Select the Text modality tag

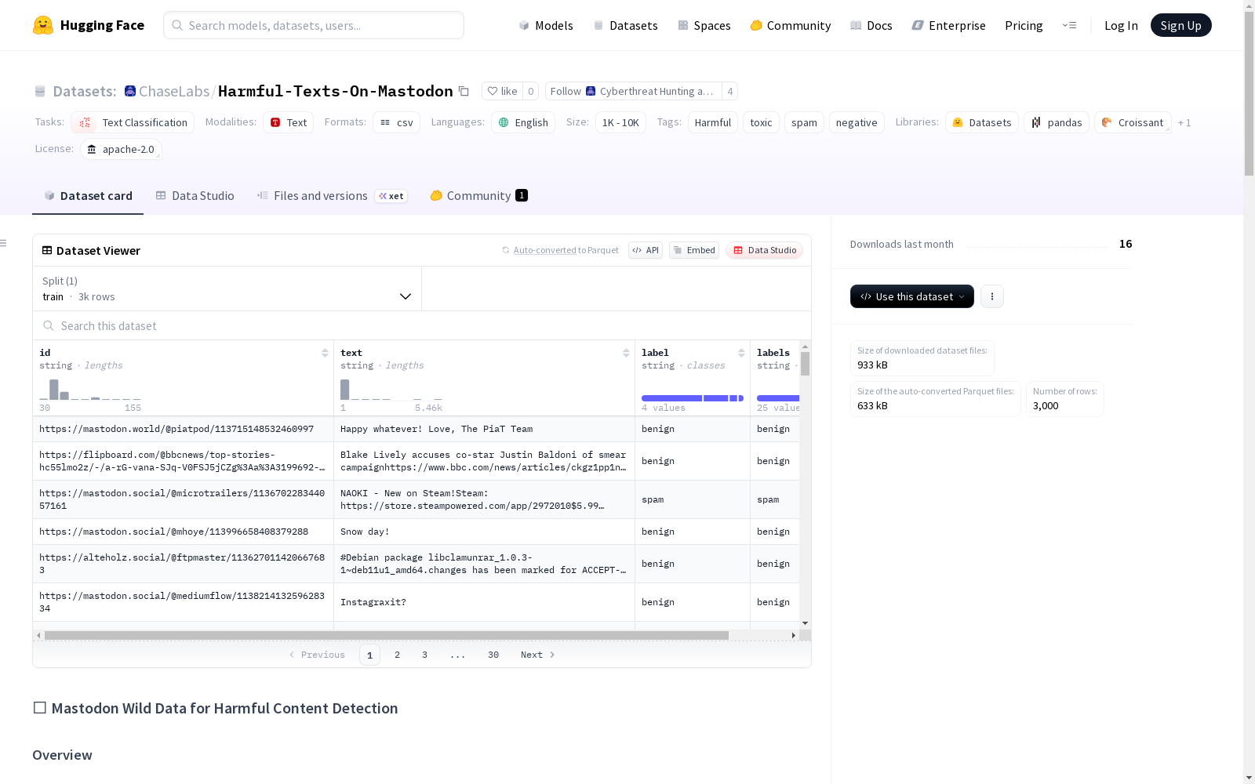(289, 122)
